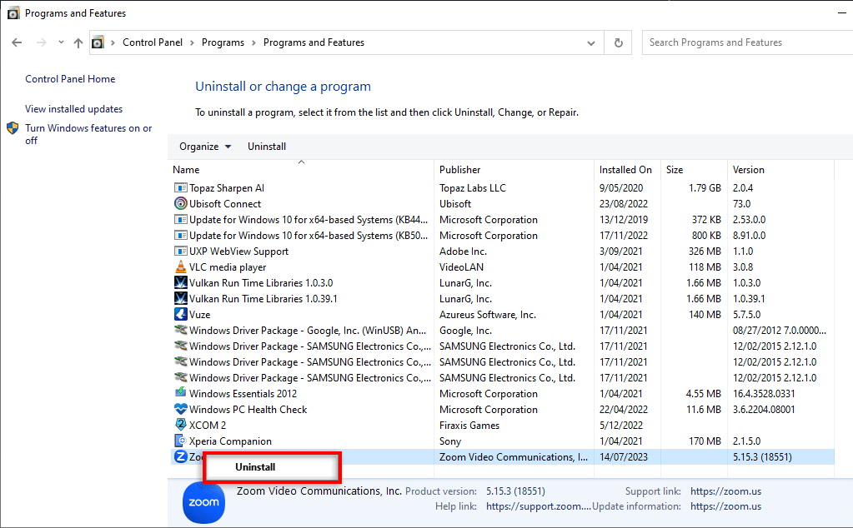Sort list by Installed On column header

click(x=625, y=170)
